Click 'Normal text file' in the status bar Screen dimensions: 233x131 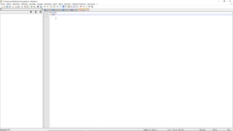coord(5,130)
